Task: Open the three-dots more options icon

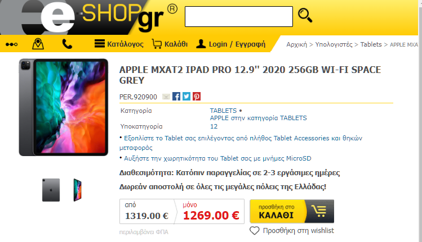Action: coord(12,44)
